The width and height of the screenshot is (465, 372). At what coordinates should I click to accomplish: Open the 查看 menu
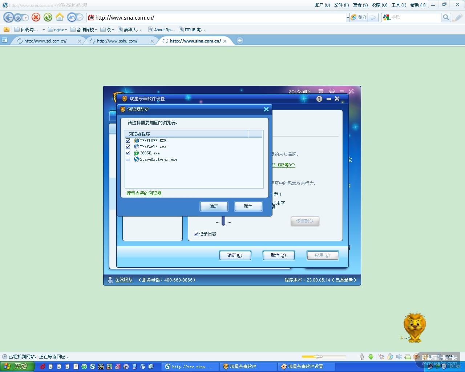click(360, 5)
